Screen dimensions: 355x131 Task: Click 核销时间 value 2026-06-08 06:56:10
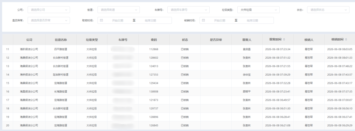[x=340, y=108]
